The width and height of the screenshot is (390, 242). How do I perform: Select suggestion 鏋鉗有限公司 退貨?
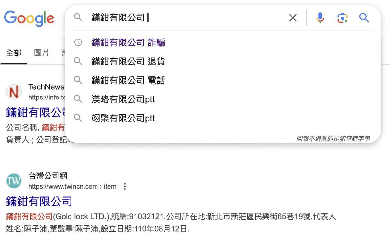click(x=128, y=61)
